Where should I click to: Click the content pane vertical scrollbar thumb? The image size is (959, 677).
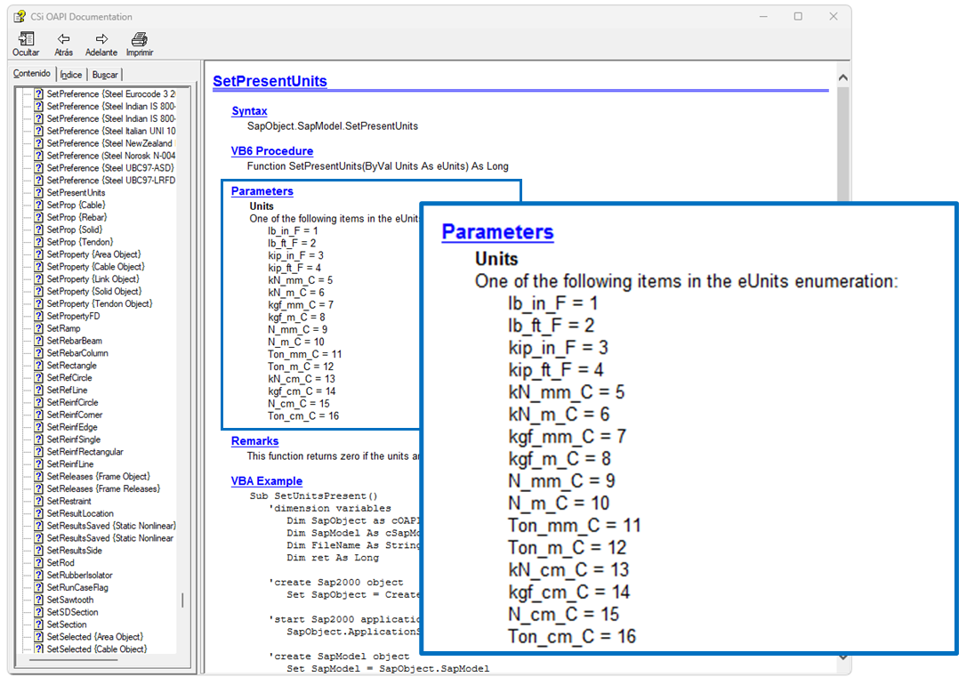point(843,144)
